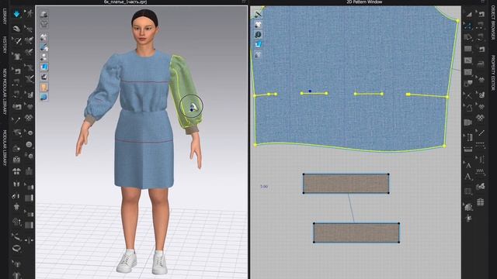
Task: Click the .zprj project title above 3D window
Action: point(126,2)
